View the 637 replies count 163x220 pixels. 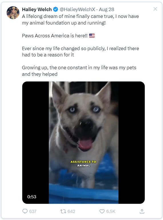[x=33, y=211]
